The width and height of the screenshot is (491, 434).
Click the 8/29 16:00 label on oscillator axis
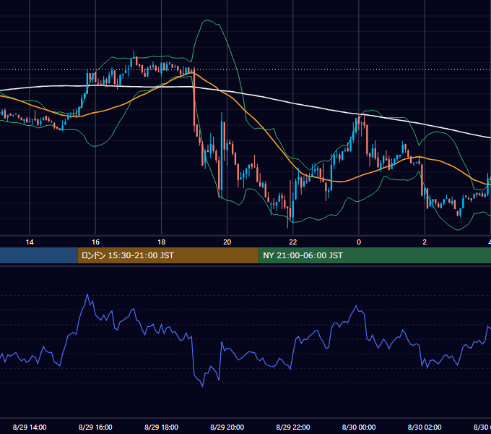pos(95,427)
